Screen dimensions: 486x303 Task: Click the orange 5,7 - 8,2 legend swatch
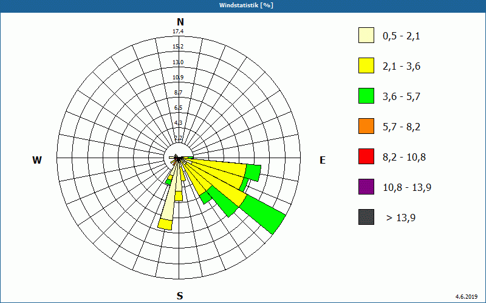[x=366, y=126]
